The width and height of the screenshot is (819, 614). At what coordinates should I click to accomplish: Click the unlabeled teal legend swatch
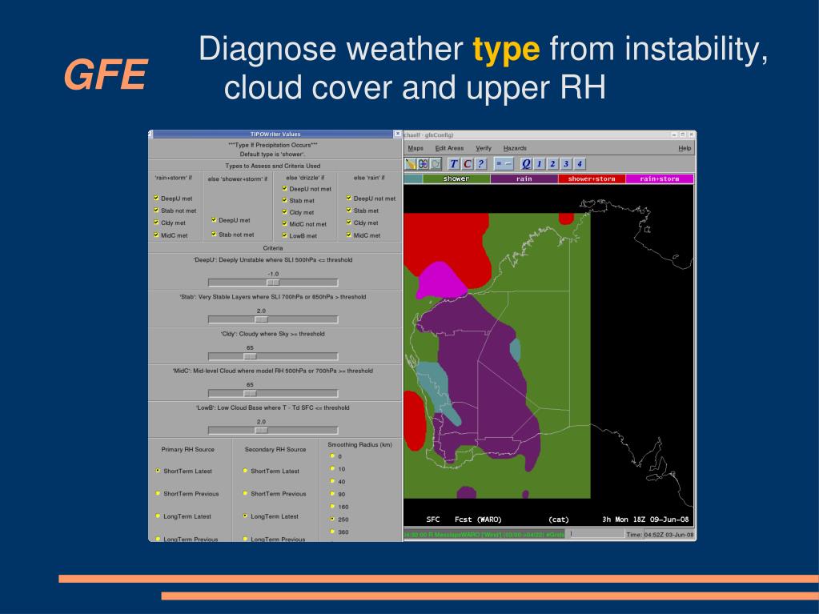coord(413,179)
